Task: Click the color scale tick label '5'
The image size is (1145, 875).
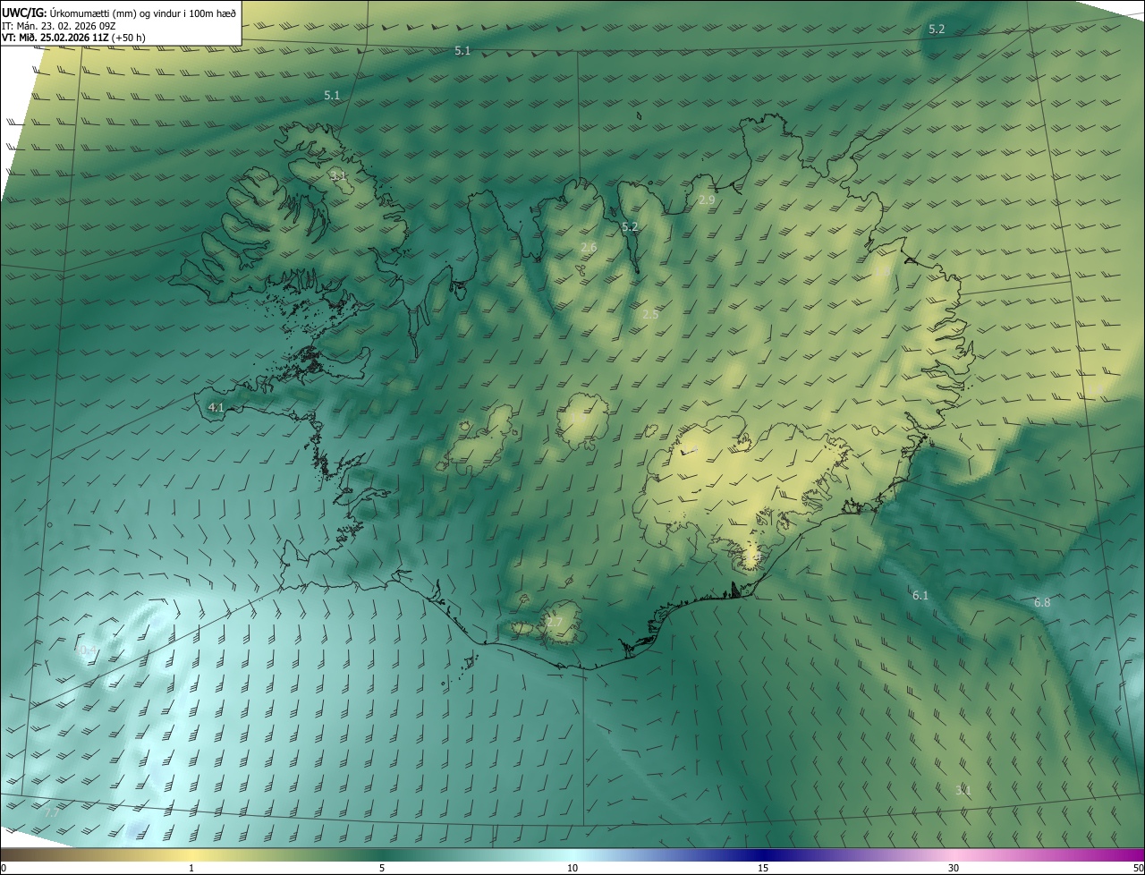Action: pyautogui.click(x=382, y=868)
